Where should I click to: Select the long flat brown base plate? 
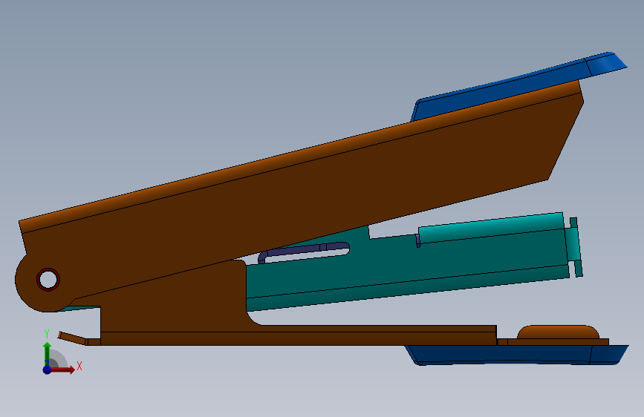click(298, 335)
